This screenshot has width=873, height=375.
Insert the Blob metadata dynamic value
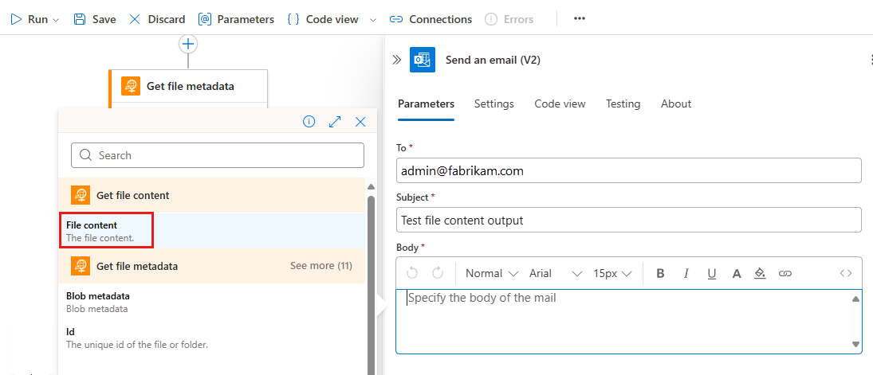click(211, 302)
